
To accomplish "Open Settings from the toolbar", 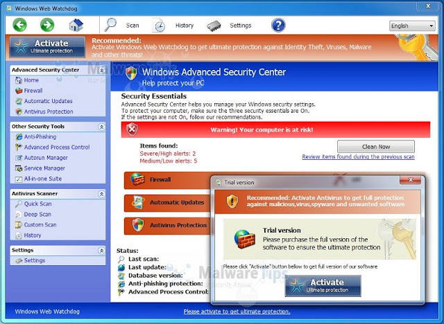I will (x=241, y=26).
